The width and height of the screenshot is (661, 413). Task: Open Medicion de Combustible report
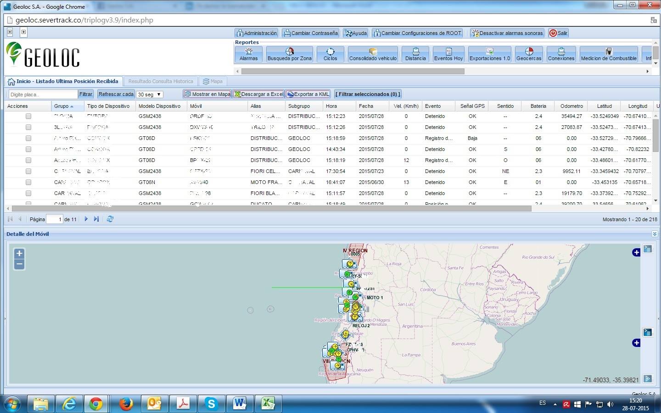tap(609, 54)
